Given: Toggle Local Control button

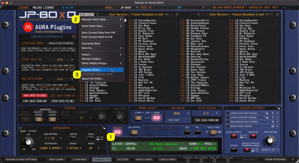Looking at the screenshot, I should [234, 136].
